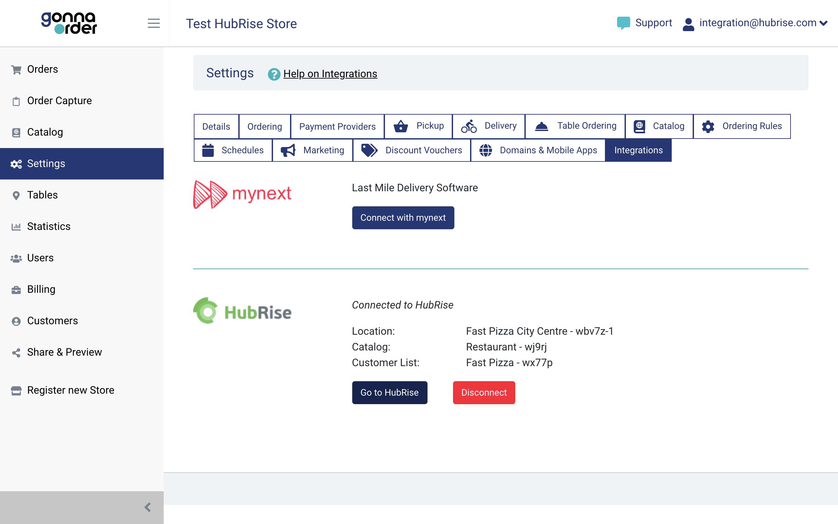The width and height of the screenshot is (838, 524).
Task: Open Billing via the briefcase icon
Action: click(16, 290)
